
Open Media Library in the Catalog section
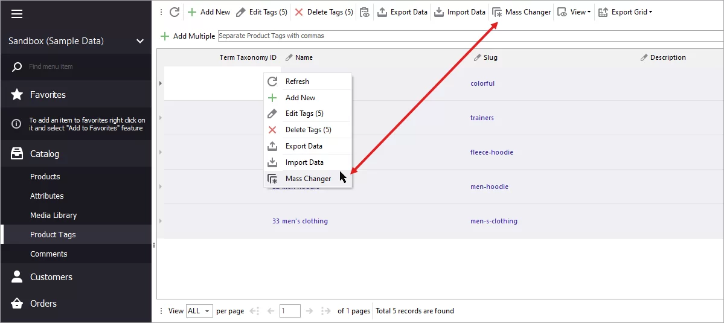[53, 216]
